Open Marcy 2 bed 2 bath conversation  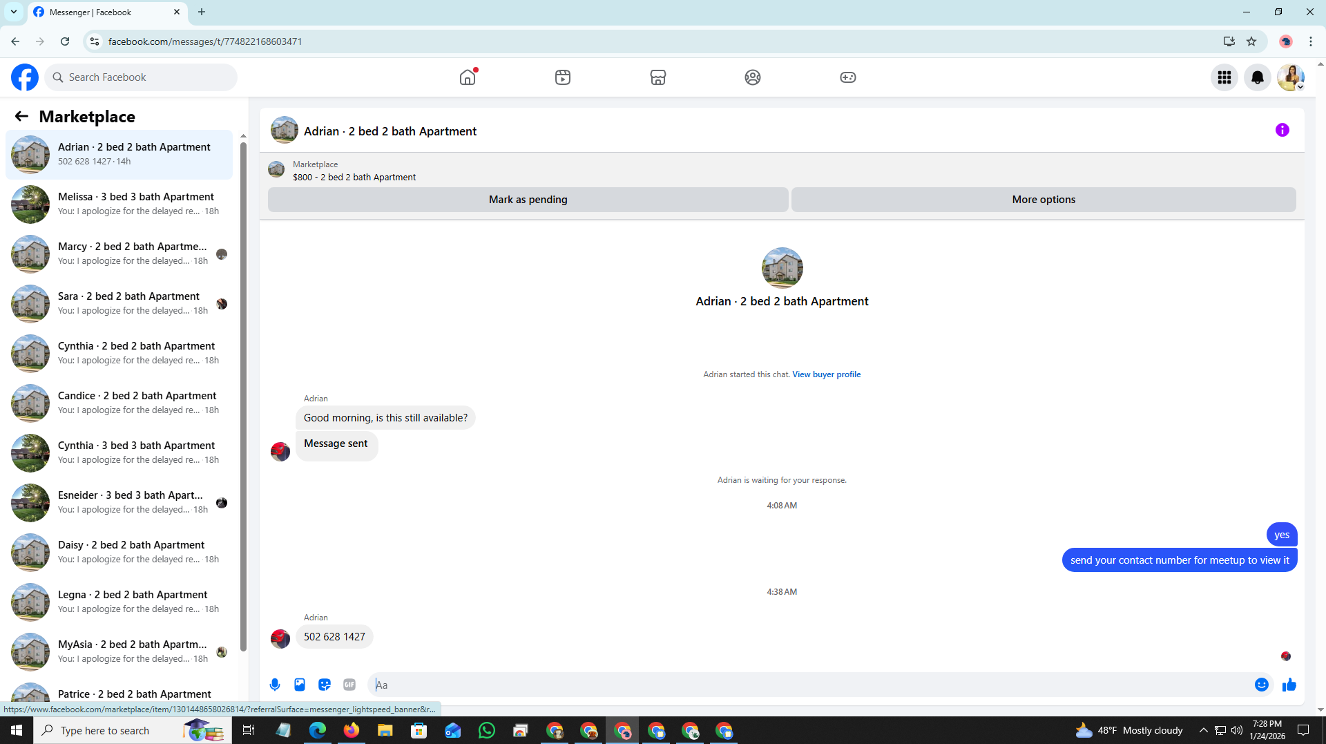[x=119, y=254]
